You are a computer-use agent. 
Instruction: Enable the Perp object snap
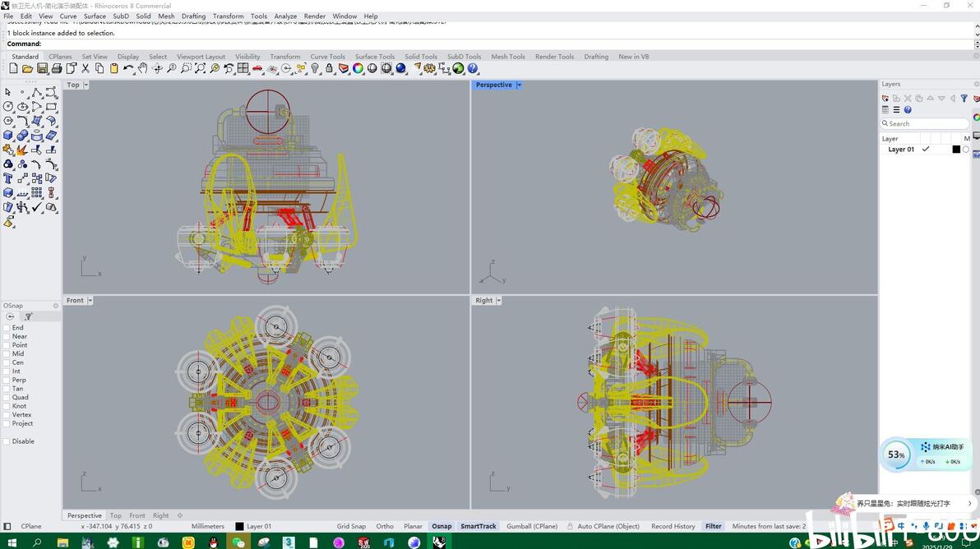pyautogui.click(x=7, y=380)
